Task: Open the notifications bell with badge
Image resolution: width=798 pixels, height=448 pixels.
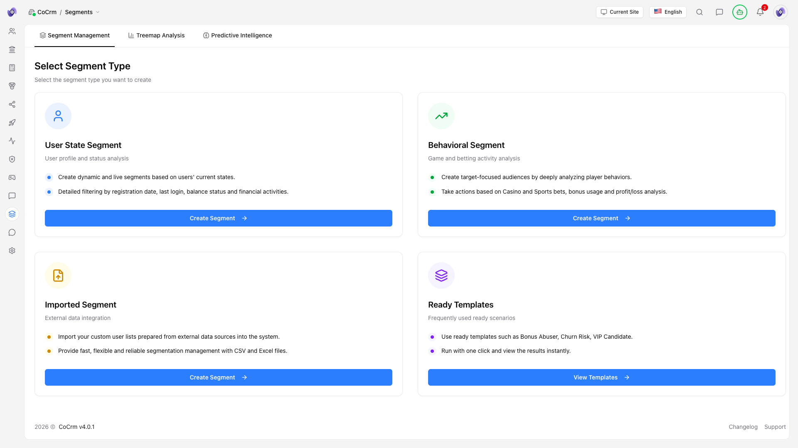Action: pos(761,12)
